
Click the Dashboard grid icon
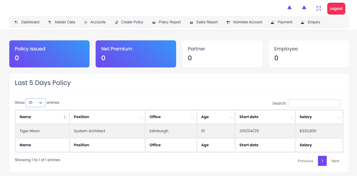click(x=16, y=22)
